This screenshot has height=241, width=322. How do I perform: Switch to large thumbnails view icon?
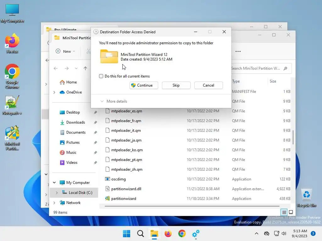coord(291,212)
